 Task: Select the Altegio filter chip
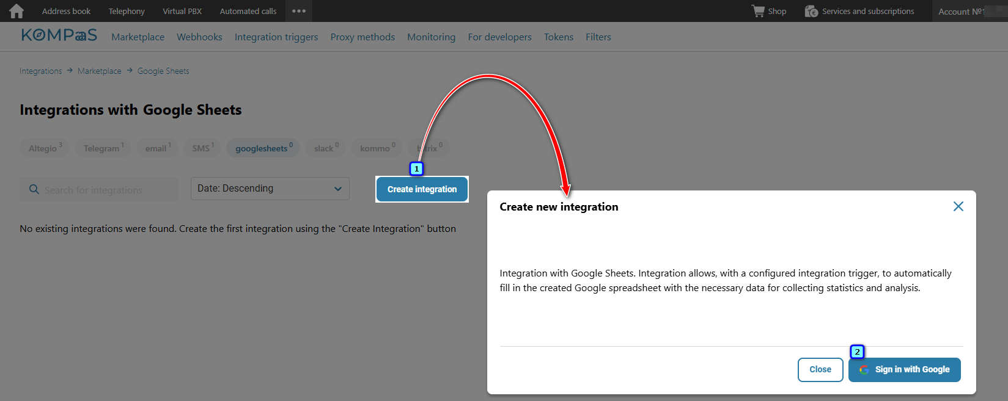coord(45,148)
